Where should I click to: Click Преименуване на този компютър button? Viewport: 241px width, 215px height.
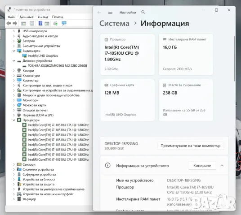(x=191, y=146)
